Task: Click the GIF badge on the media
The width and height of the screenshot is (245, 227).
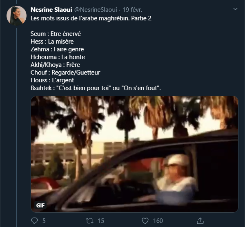Action: pyautogui.click(x=40, y=204)
